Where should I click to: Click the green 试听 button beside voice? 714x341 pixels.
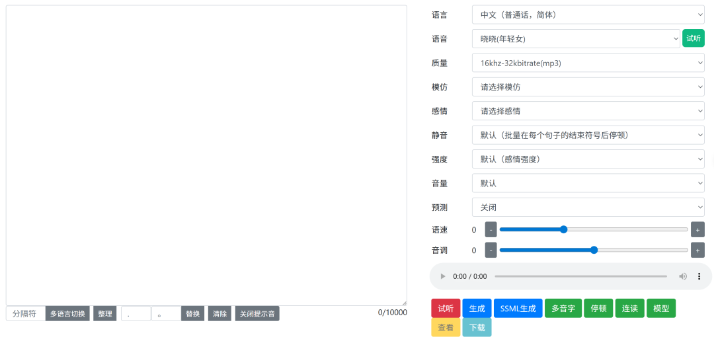click(x=693, y=38)
